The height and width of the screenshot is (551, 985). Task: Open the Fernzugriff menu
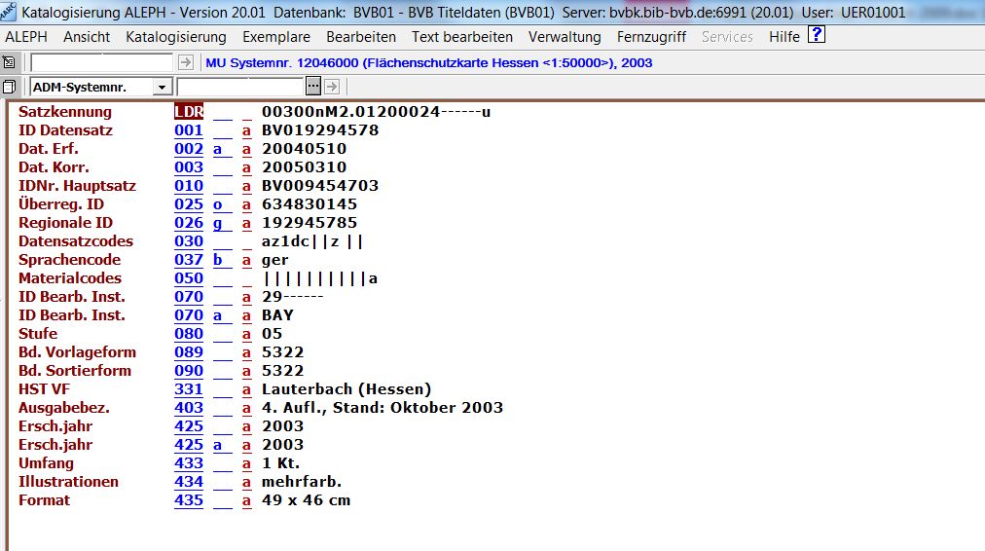(651, 37)
